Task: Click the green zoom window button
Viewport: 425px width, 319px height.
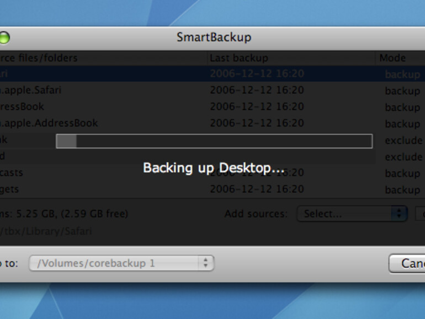Action: pyautogui.click(x=4, y=38)
